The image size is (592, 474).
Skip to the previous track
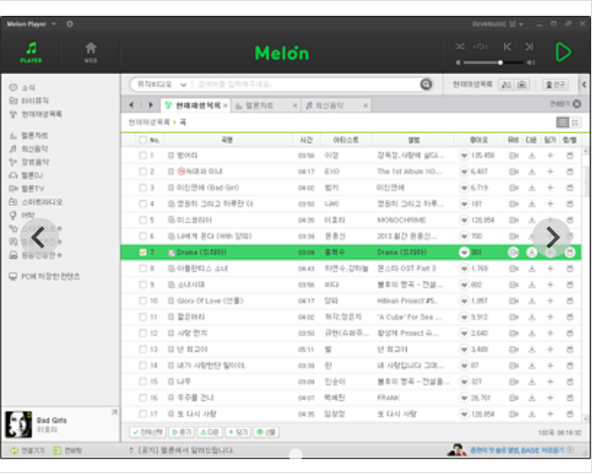tap(507, 46)
